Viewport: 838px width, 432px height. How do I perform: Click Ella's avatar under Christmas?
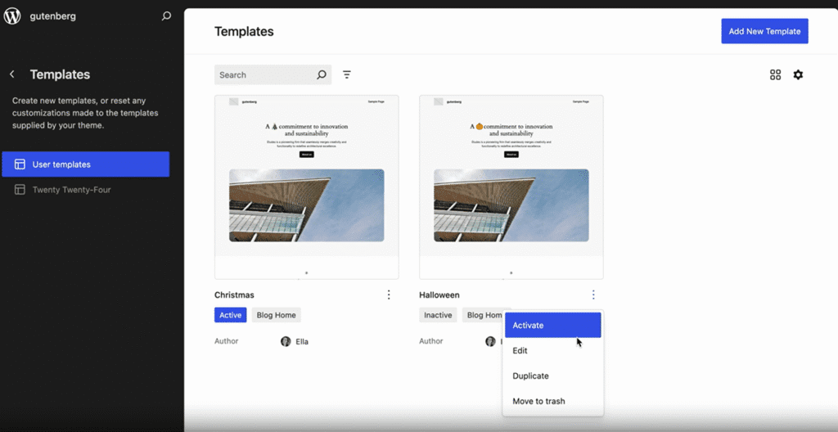(286, 341)
